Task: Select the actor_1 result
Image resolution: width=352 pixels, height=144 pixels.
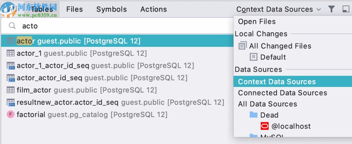Action: (x=117, y=53)
